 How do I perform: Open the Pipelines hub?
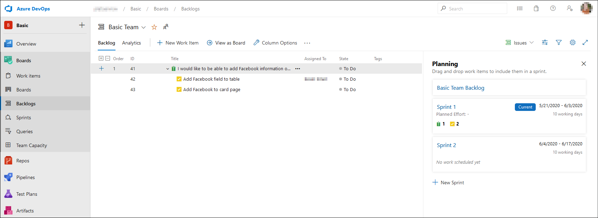coord(25,177)
